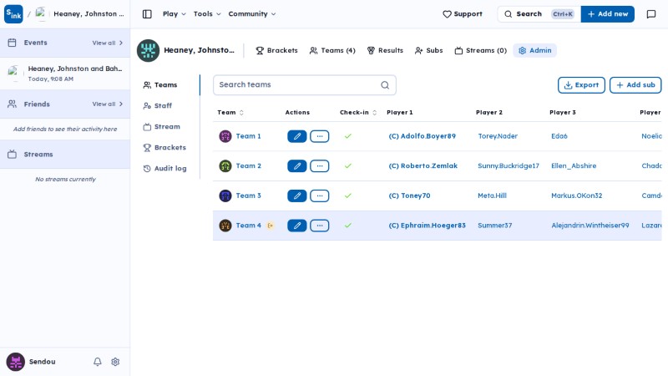Open the Streams (0) tab
Screen dimensions: 668x376
click(x=481, y=51)
